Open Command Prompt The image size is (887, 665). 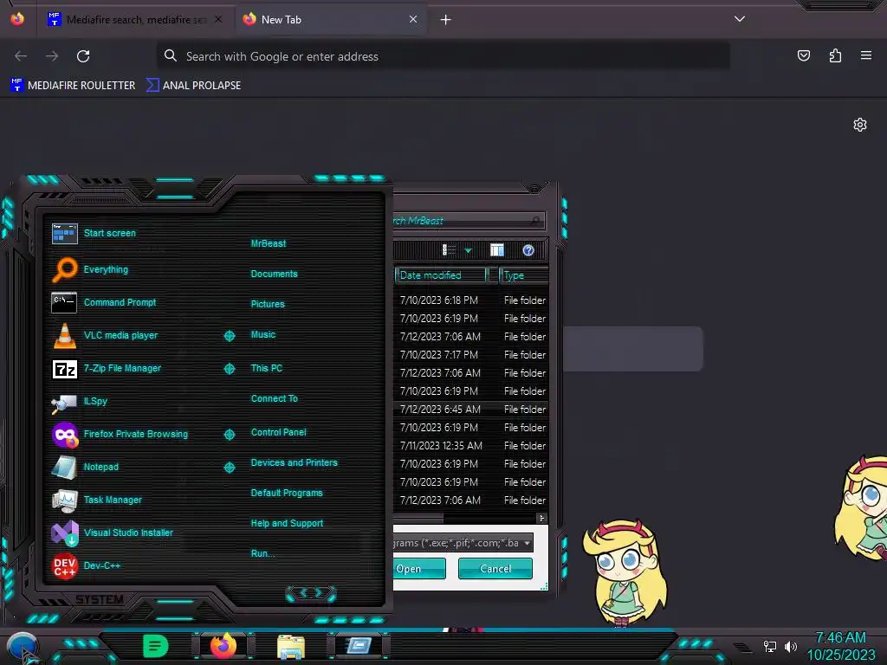(x=104, y=302)
